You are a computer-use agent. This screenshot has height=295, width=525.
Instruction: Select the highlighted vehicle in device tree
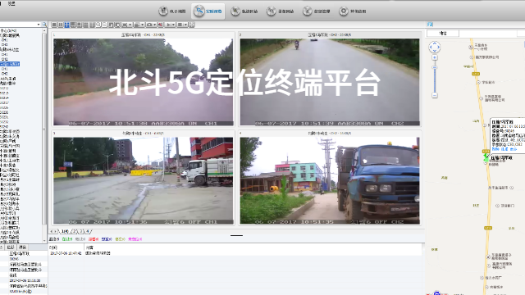[x=10, y=64]
